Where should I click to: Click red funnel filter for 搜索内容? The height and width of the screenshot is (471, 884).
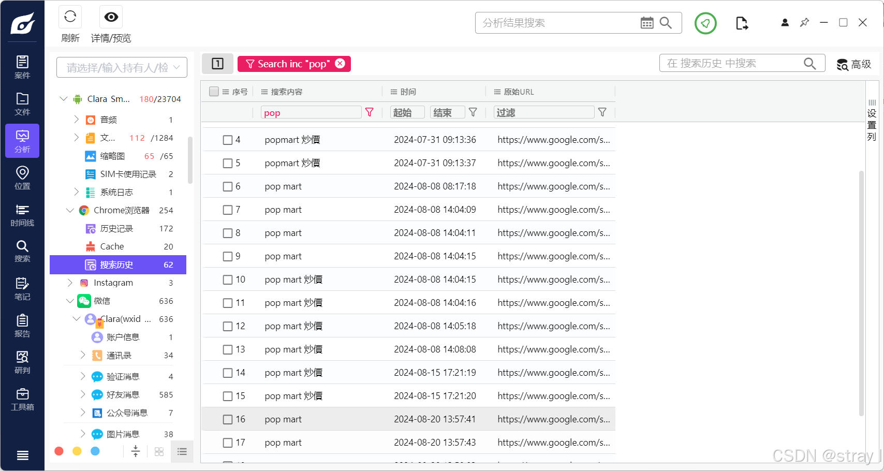[x=370, y=112]
